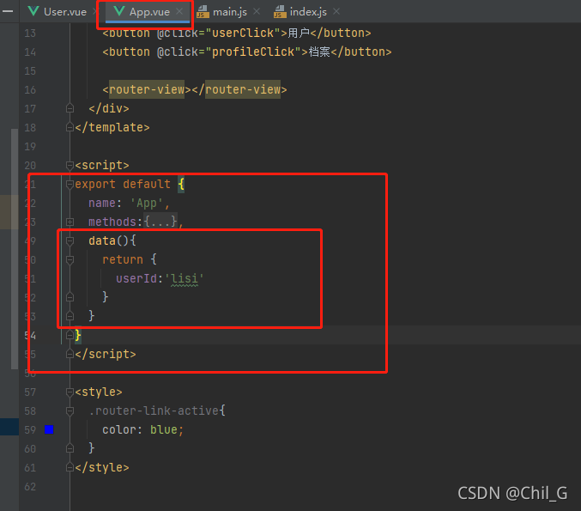Image resolution: width=581 pixels, height=511 pixels.
Task: Collapse the return block fold marker
Action: 70,259
